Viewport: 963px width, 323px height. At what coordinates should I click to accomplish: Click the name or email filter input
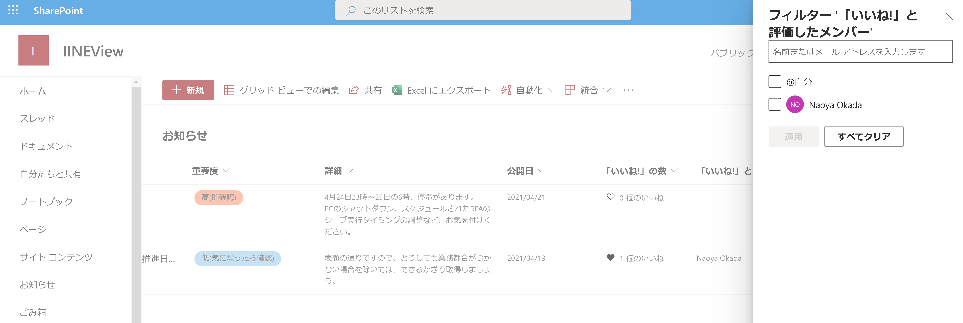860,52
